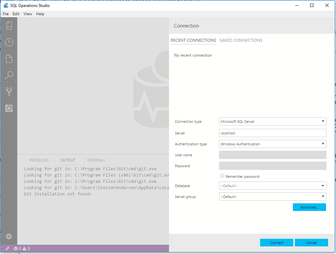336x254 pixels.
Task: Click the 'Connection type' label
Action: pos(188,122)
